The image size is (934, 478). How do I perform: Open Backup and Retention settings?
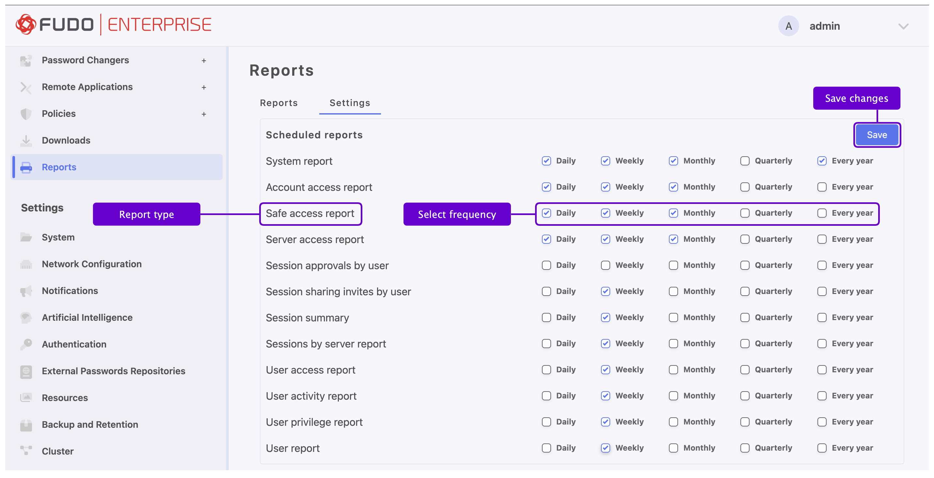[90, 424]
